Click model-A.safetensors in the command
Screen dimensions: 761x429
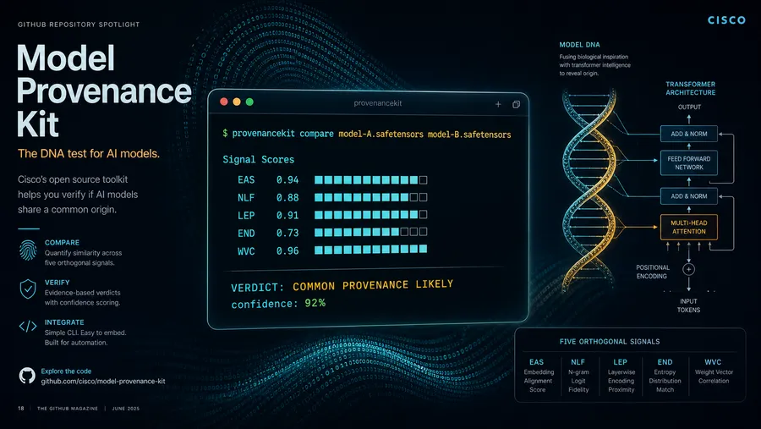pyautogui.click(x=381, y=134)
